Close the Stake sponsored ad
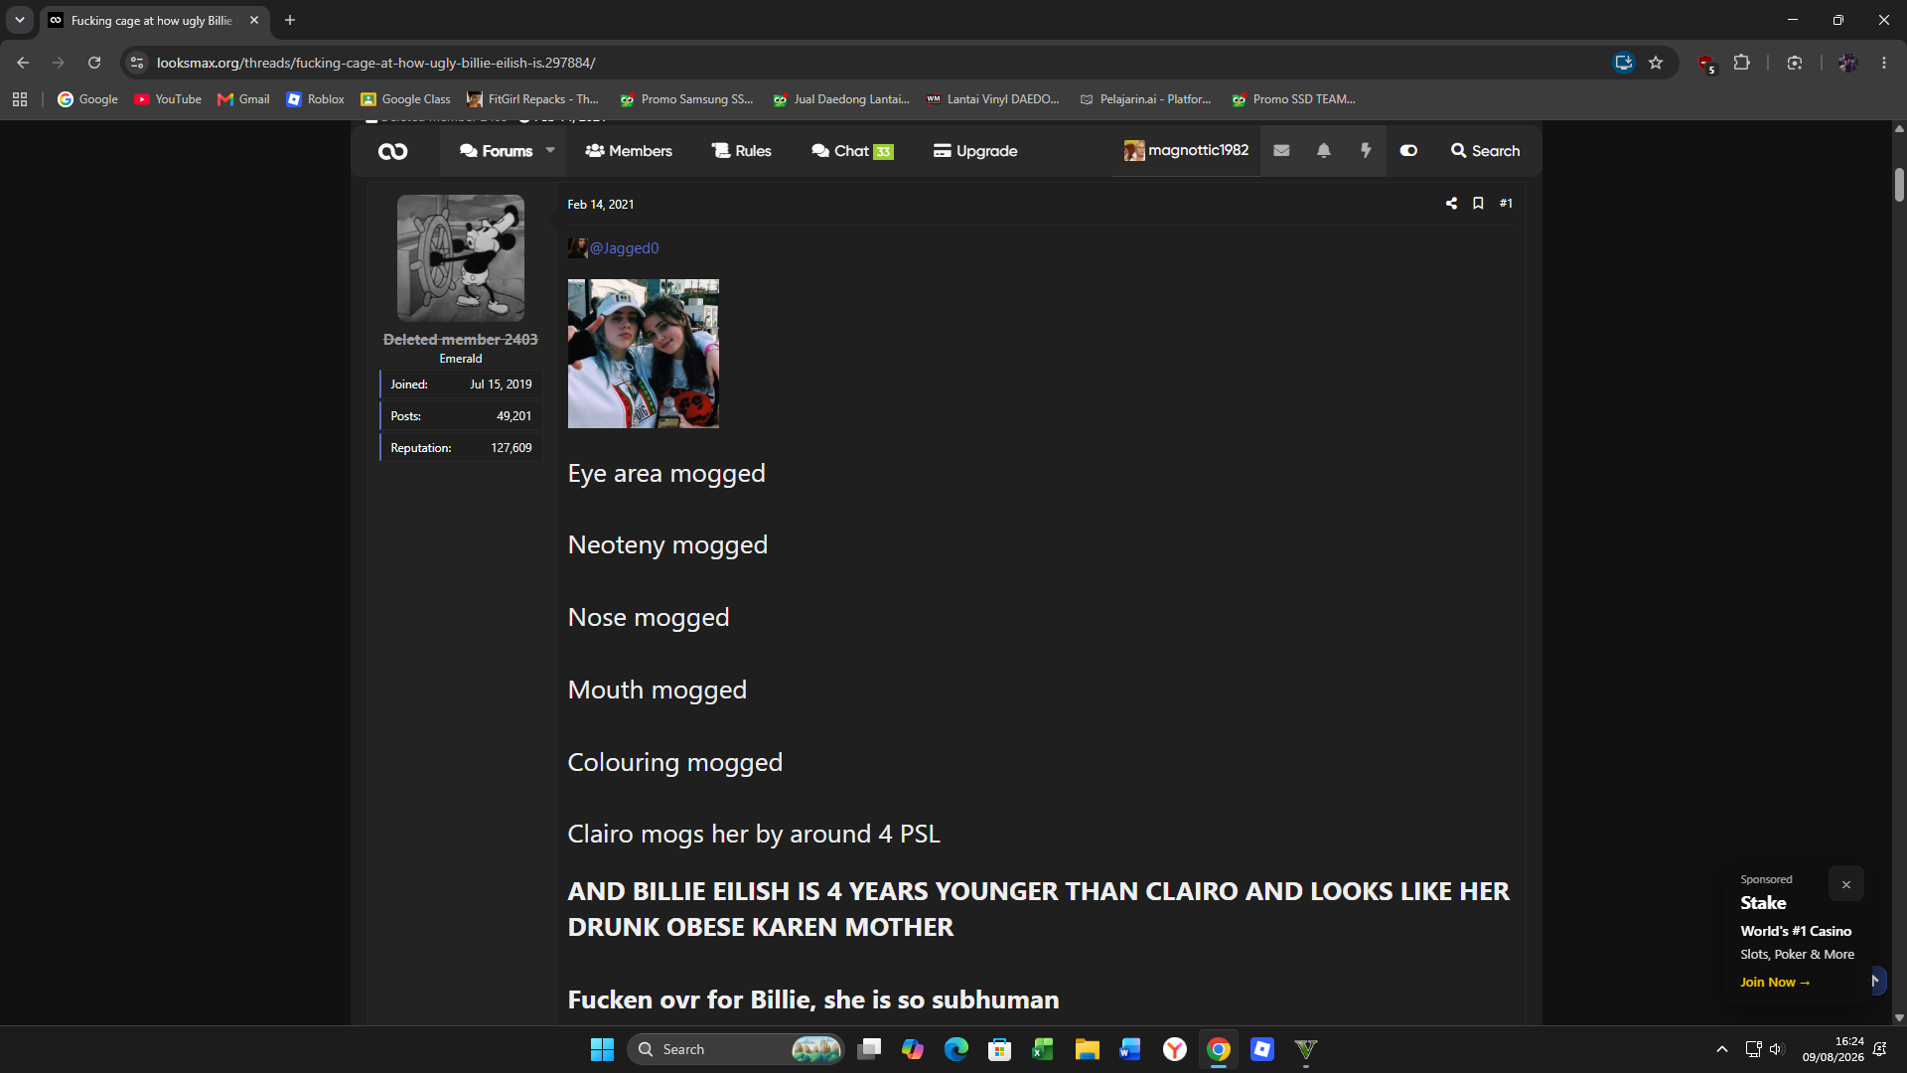Screen dimensions: 1907x1073 click(1846, 884)
